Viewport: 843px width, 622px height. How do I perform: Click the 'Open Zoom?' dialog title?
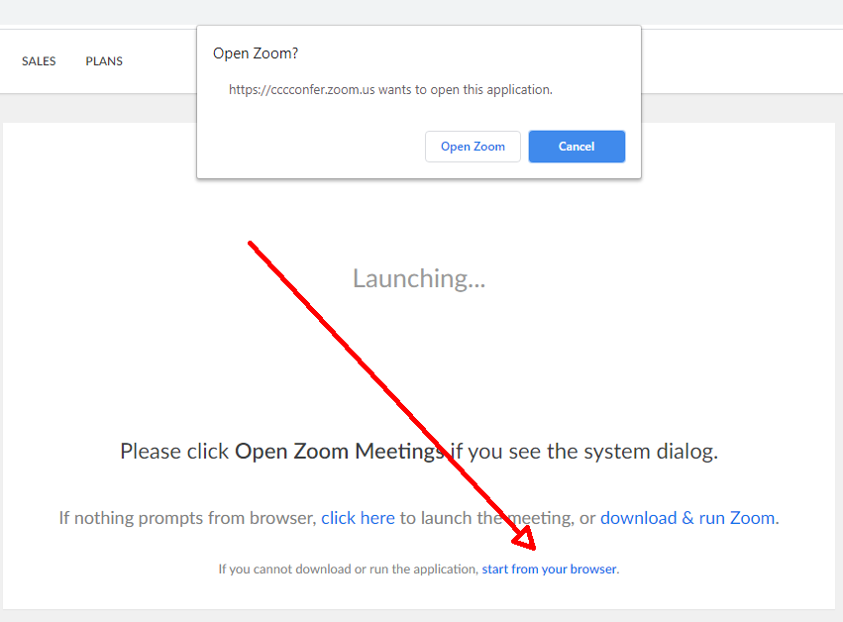tap(256, 53)
